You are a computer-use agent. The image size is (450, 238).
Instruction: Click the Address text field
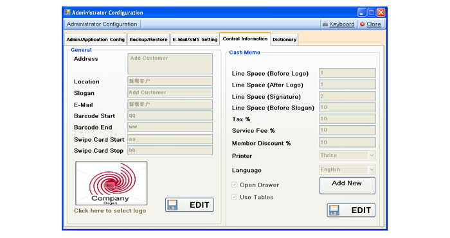[170, 64]
